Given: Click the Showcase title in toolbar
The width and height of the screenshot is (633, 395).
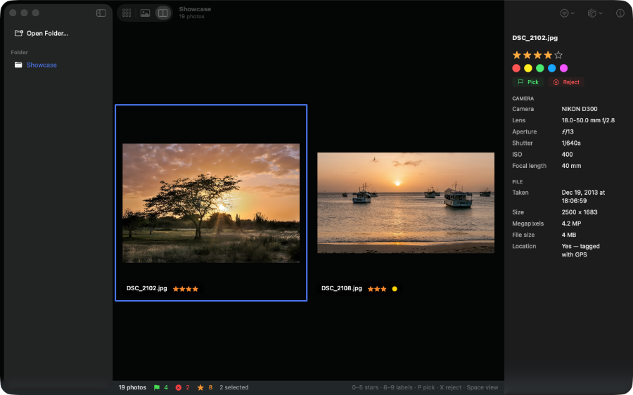Looking at the screenshot, I should coord(195,9).
